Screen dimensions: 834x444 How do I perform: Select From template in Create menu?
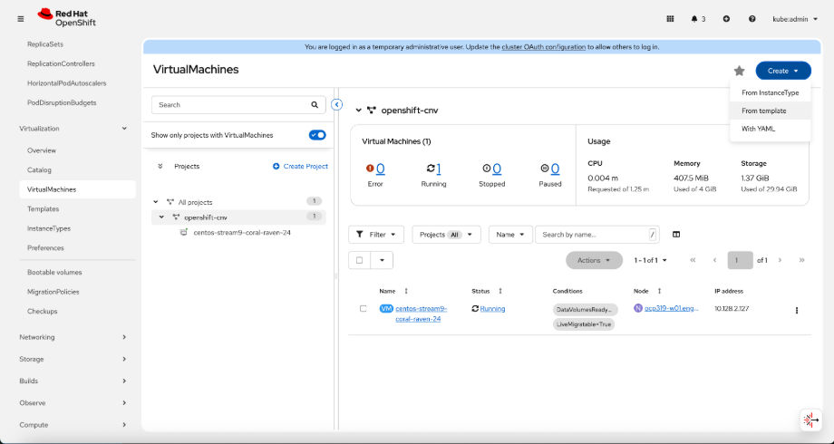771,111
